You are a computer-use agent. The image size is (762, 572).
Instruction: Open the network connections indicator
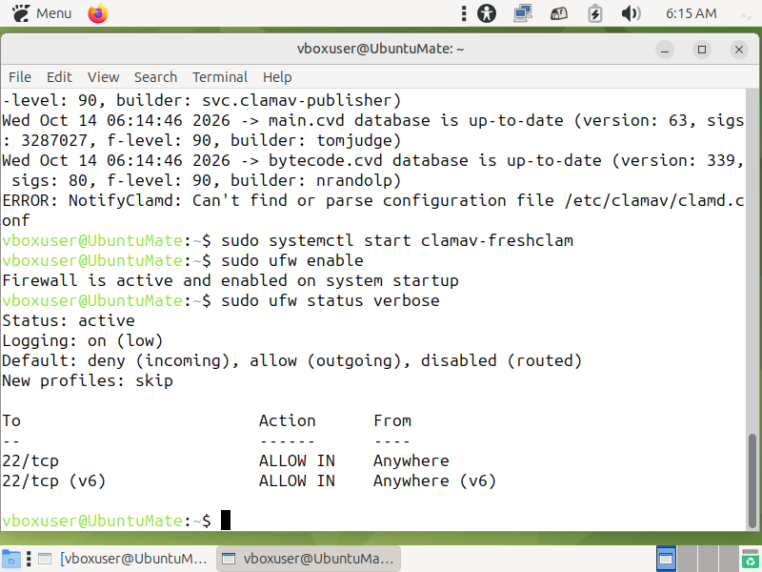pyautogui.click(x=522, y=13)
